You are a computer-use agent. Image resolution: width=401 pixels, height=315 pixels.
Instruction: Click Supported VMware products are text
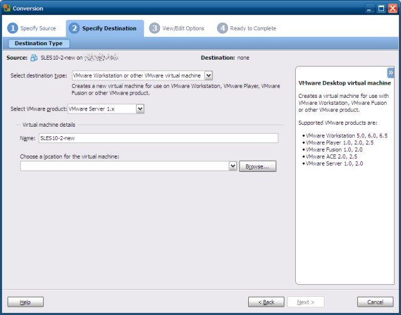pos(338,123)
